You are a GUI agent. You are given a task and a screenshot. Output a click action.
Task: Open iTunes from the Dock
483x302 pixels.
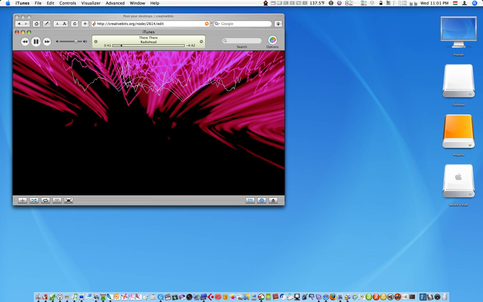point(74,297)
